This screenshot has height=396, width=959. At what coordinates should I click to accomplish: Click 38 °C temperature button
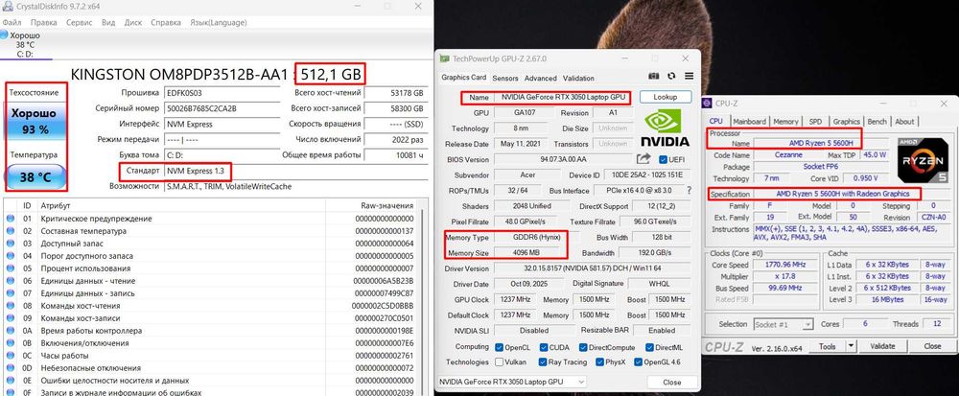36,177
